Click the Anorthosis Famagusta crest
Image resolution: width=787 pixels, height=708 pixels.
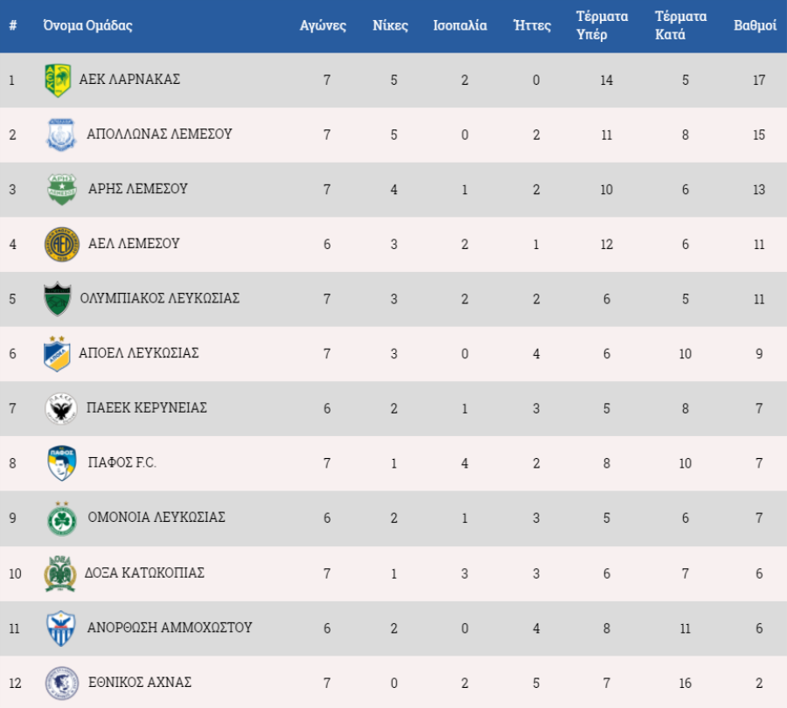[60, 628]
